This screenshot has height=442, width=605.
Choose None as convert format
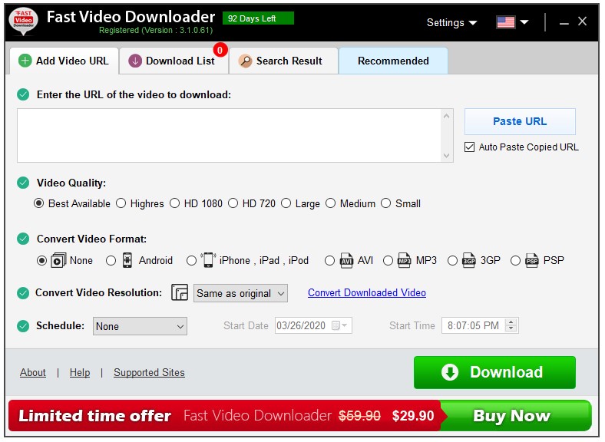point(41,261)
